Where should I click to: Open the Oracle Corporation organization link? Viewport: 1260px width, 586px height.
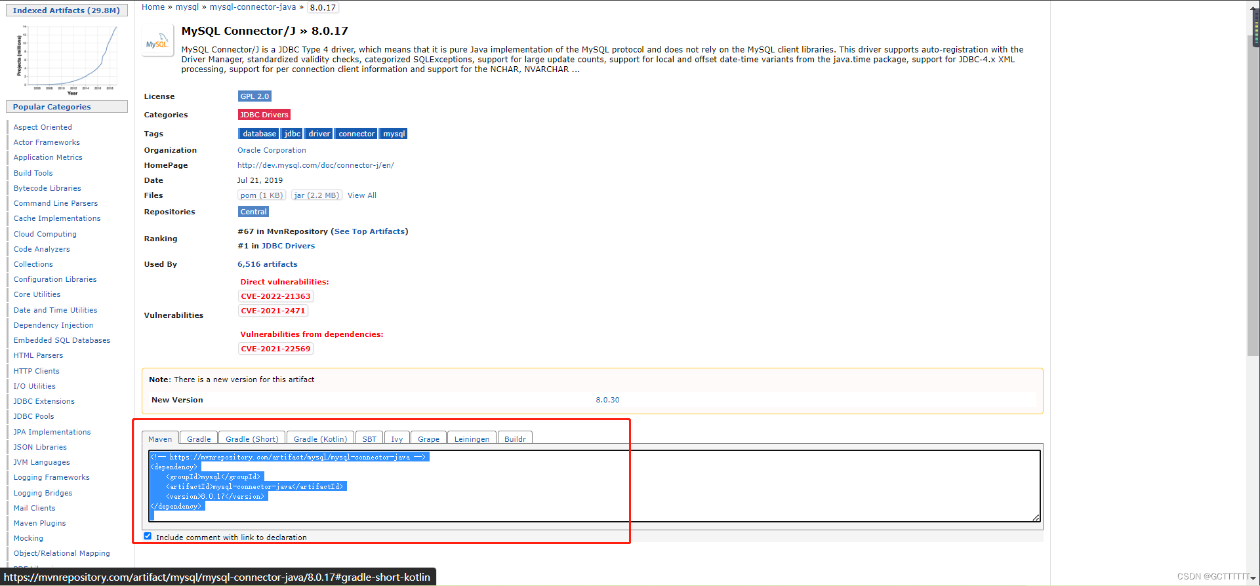click(272, 150)
